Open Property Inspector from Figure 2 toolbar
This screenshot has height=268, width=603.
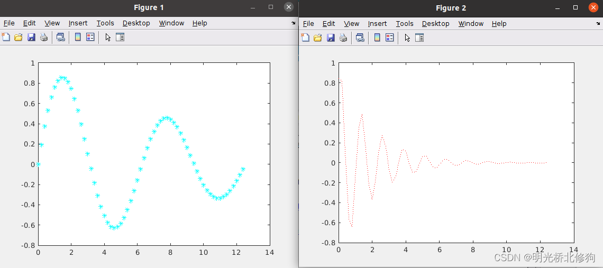coord(419,38)
